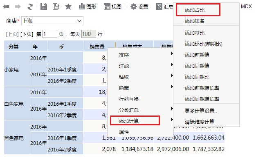The width and height of the screenshot is (256, 160).
Task: Click the save-as document icon
Action: [x=56, y=7]
